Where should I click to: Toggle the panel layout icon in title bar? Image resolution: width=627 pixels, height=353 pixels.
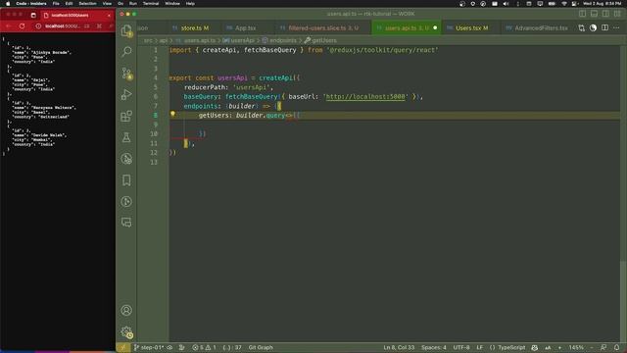coord(595,14)
